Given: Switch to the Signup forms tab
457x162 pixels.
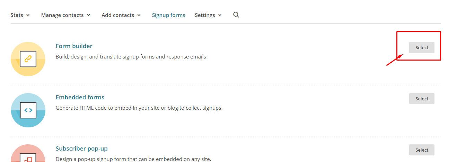Looking at the screenshot, I should pyautogui.click(x=168, y=15).
